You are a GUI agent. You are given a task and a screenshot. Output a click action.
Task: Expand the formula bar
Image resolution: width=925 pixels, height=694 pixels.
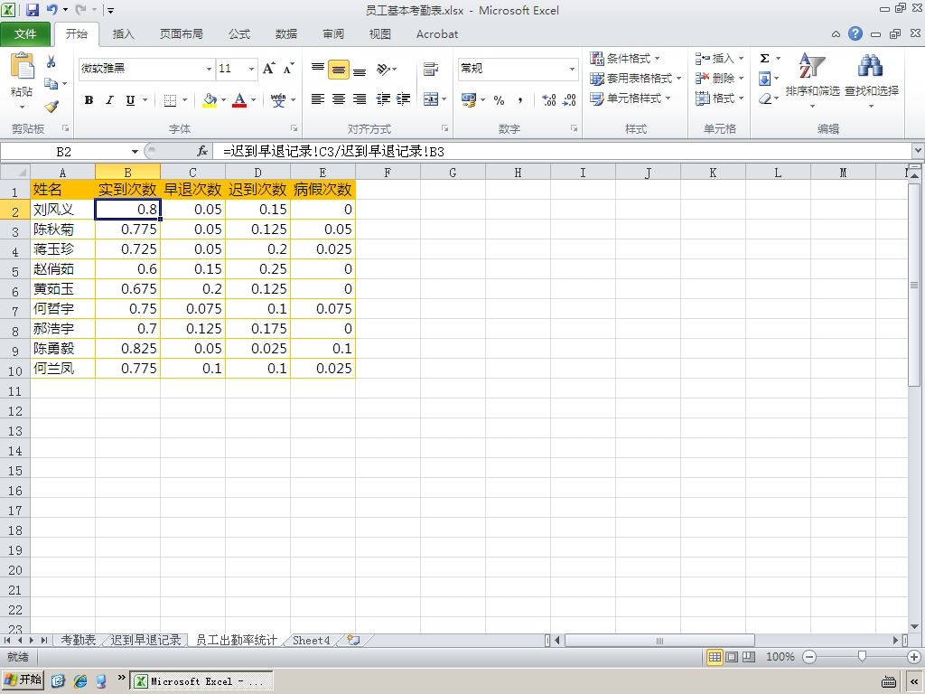[x=918, y=151]
